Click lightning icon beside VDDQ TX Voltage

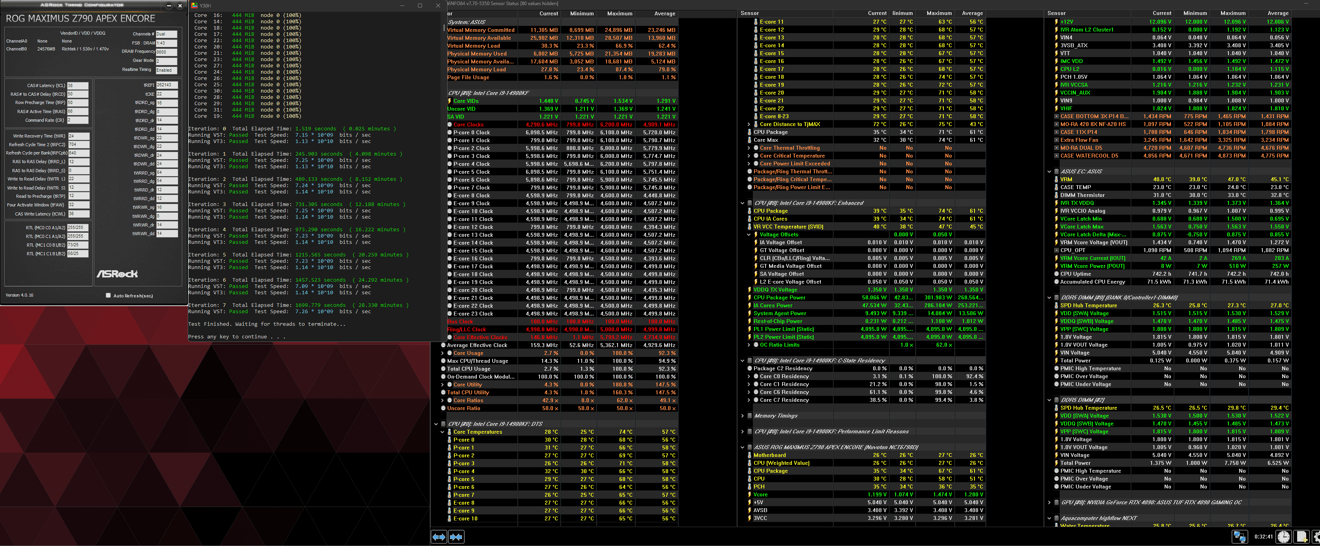[750, 290]
